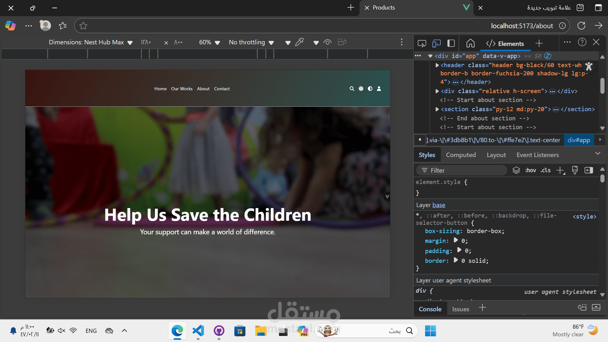Toggle computed styles sidebar icon
The image size is (608, 342).
(x=589, y=170)
